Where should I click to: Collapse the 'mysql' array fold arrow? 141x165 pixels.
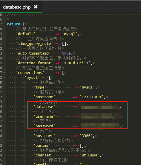tap(4, 77)
